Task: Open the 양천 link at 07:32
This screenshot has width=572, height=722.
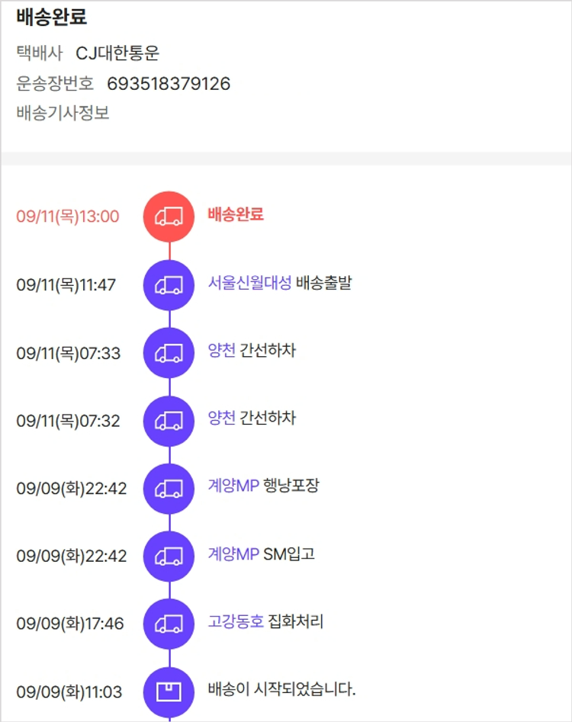Action: pyautogui.click(x=222, y=419)
